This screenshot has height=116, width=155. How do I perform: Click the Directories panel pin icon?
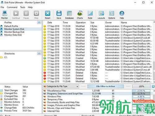pyautogui.click(x=39, y=54)
